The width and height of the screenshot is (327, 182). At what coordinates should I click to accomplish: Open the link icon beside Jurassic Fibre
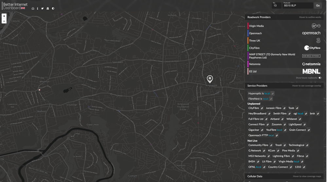point(284,108)
